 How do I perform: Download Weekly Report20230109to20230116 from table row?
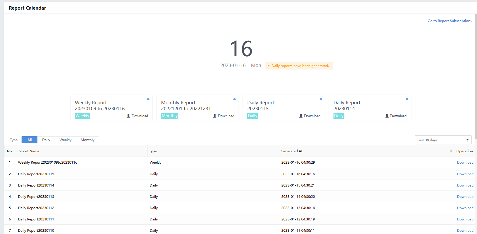coord(465,162)
